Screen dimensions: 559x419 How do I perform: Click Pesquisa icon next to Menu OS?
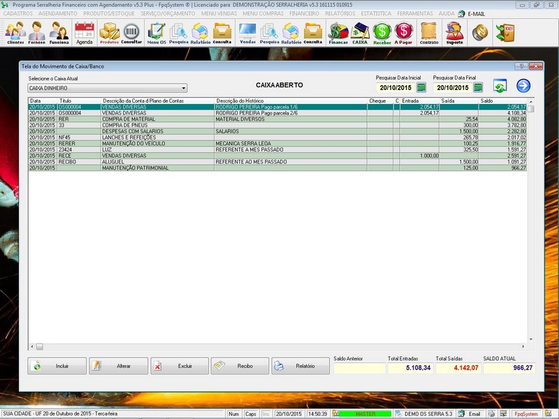[179, 33]
